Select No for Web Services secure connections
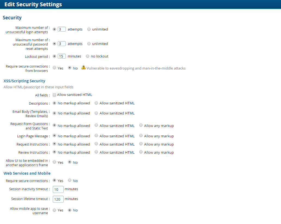The height and width of the screenshot is (224, 281). (x=70, y=180)
